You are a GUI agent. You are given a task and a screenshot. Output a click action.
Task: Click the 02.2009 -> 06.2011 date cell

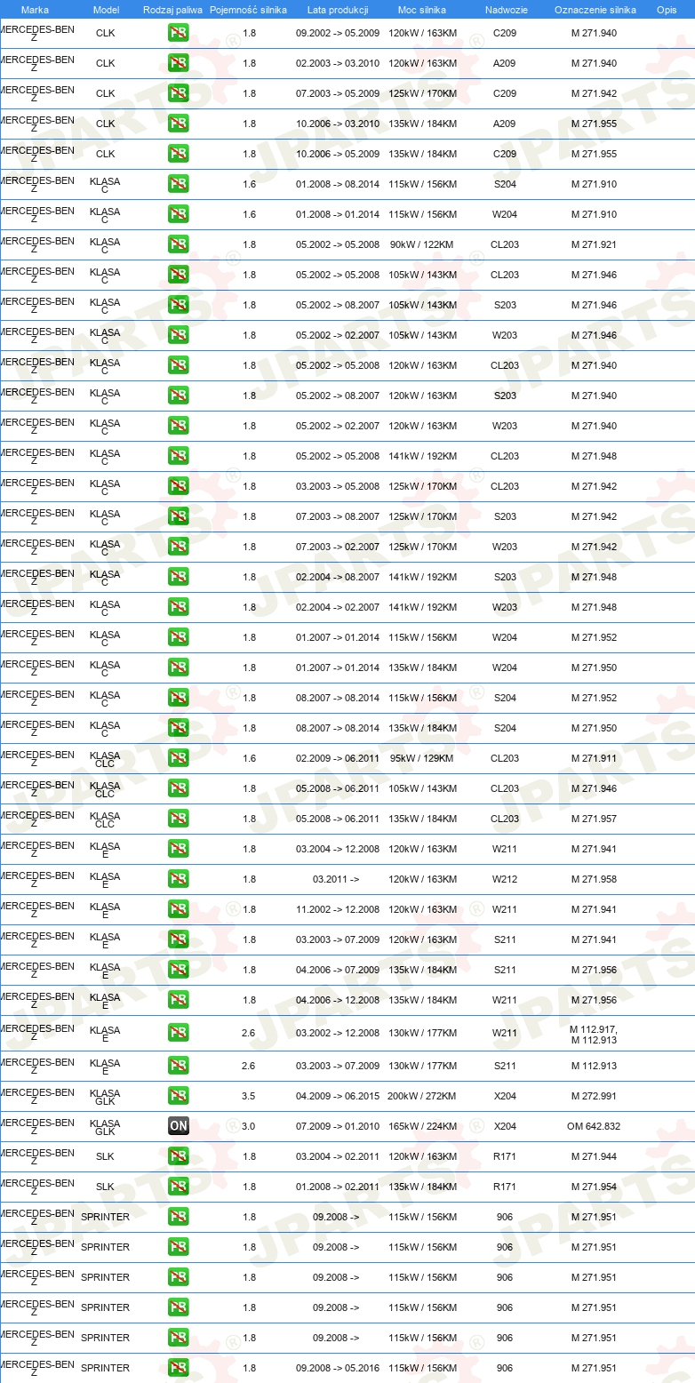pyautogui.click(x=338, y=758)
